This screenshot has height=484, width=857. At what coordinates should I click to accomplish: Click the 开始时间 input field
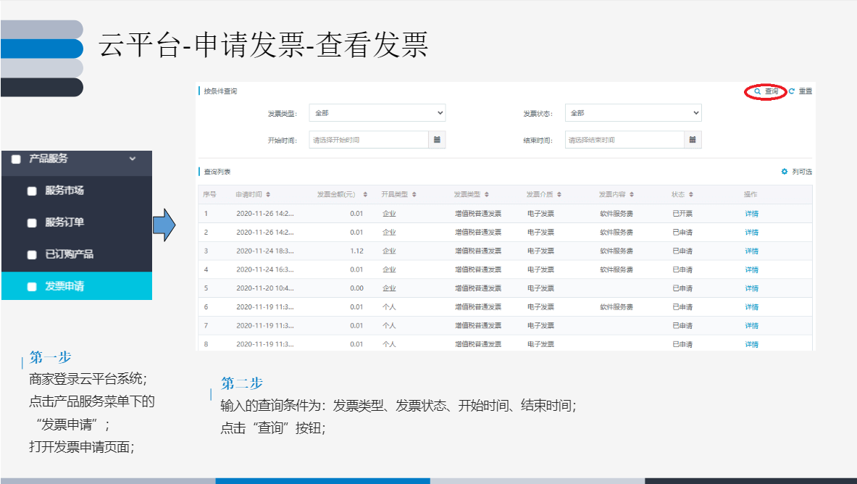click(x=369, y=139)
